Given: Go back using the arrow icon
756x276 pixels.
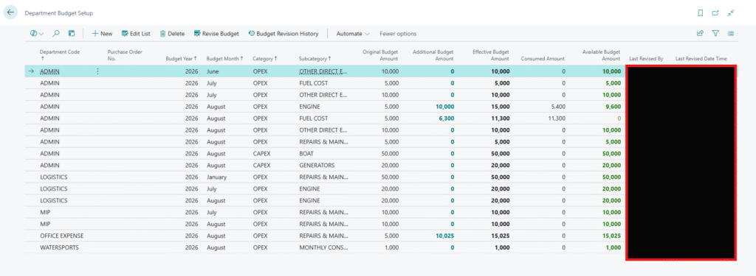Looking at the screenshot, I should click(x=10, y=13).
